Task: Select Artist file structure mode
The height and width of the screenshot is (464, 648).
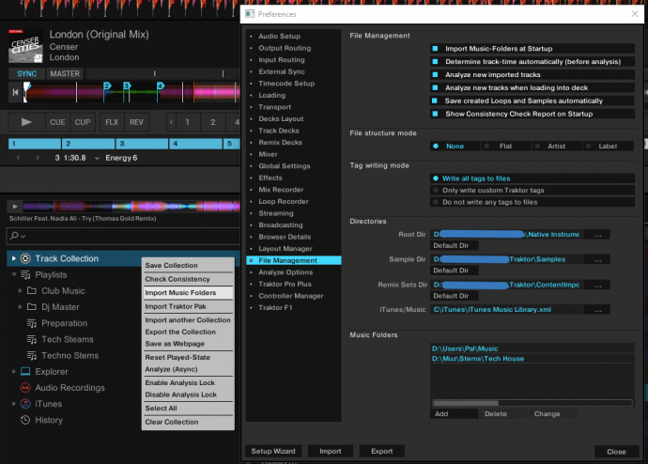Action: 556,147
